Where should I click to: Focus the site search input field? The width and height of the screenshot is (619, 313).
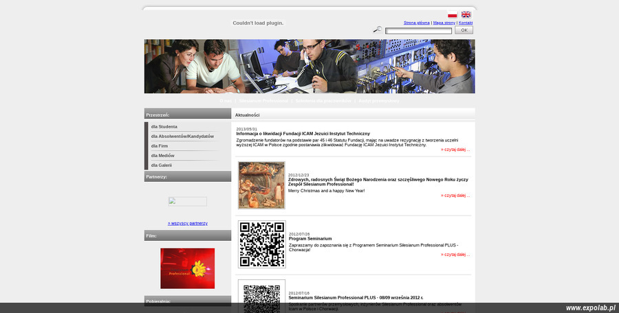(x=418, y=31)
